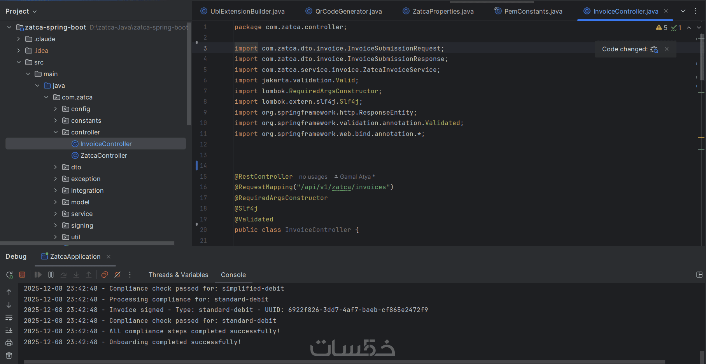Open View Breakpoints dialog
Image resolution: width=706 pixels, height=364 pixels.
click(105, 275)
